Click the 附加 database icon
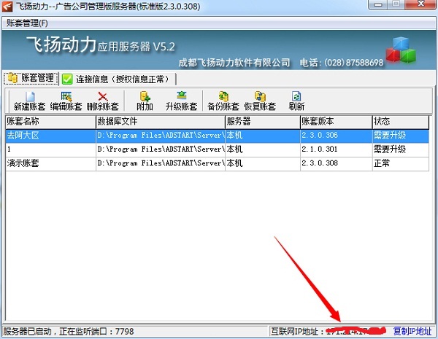 145,96
